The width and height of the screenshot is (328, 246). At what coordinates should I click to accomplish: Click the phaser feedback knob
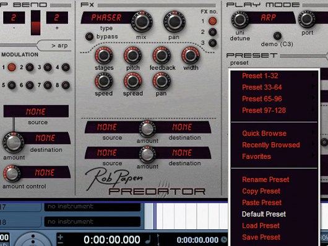(162, 56)
